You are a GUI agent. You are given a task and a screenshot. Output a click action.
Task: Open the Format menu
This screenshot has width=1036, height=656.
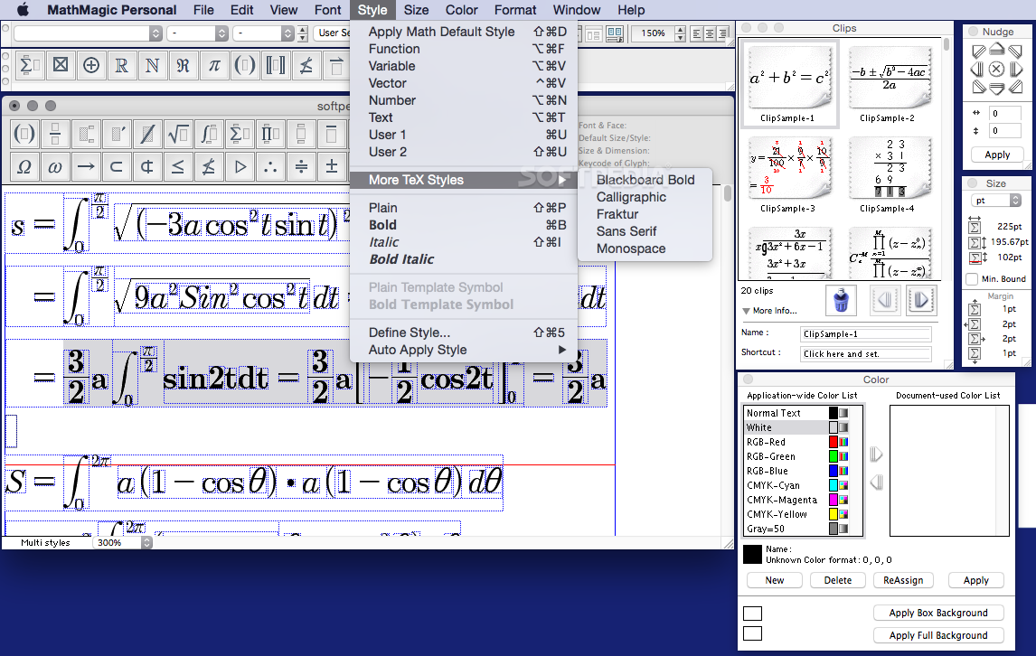coord(514,10)
